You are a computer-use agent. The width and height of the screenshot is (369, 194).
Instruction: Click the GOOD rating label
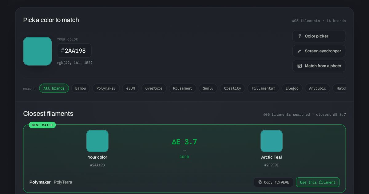(184, 157)
